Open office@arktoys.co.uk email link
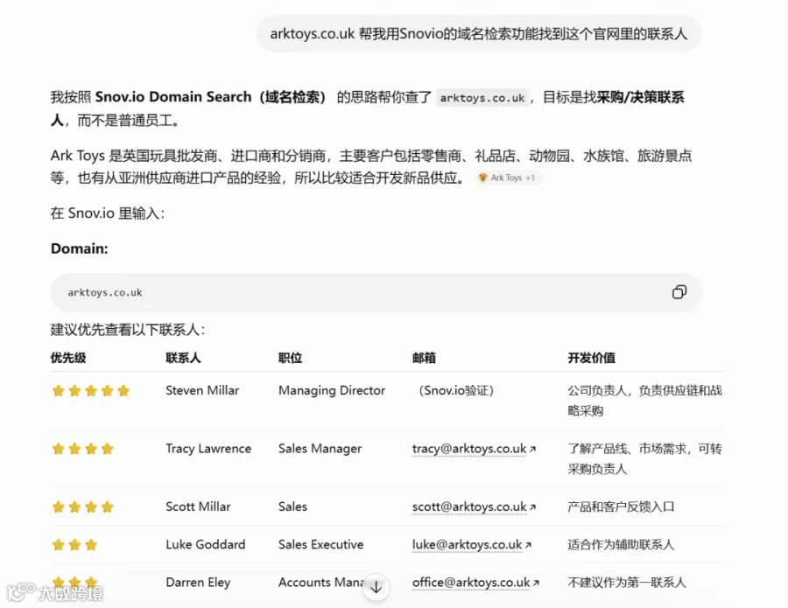The height and width of the screenshot is (608, 788). [x=475, y=583]
